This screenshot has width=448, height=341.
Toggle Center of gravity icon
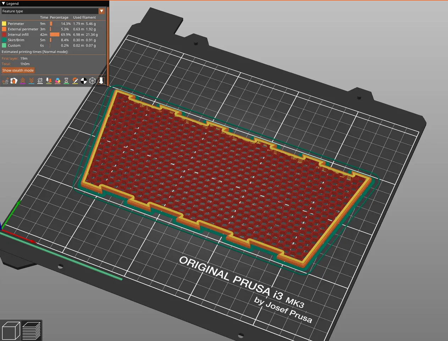(x=84, y=81)
